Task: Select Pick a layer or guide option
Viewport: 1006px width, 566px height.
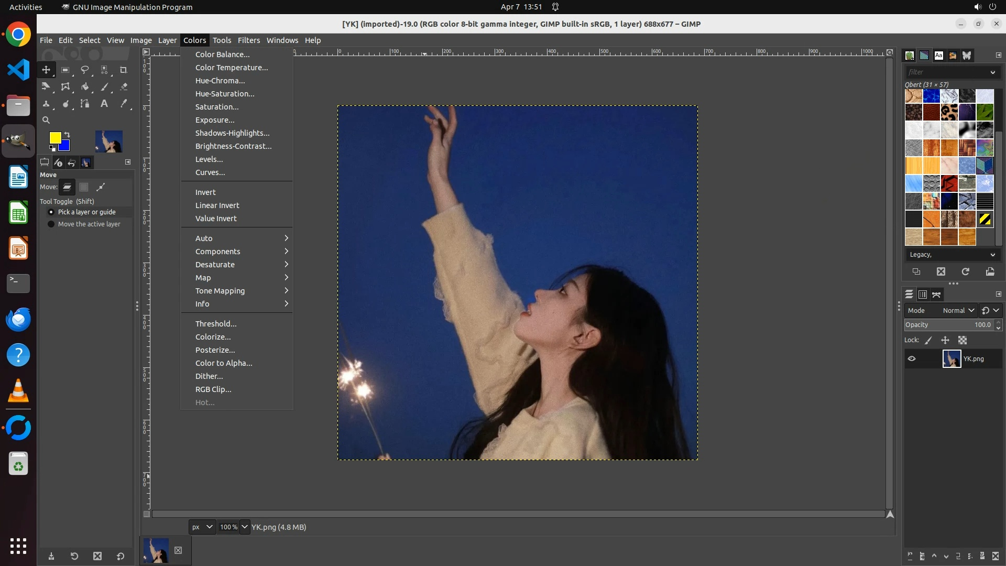Action: (51, 212)
